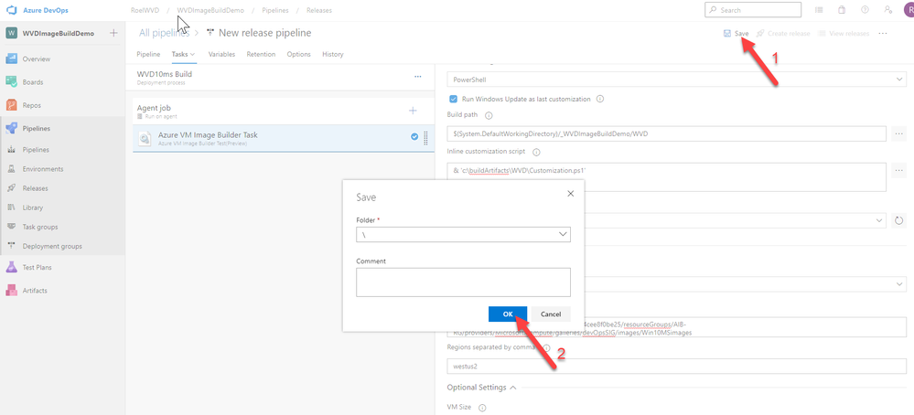Open ellipsis menu for WVD10ms Build stage

pyautogui.click(x=418, y=76)
